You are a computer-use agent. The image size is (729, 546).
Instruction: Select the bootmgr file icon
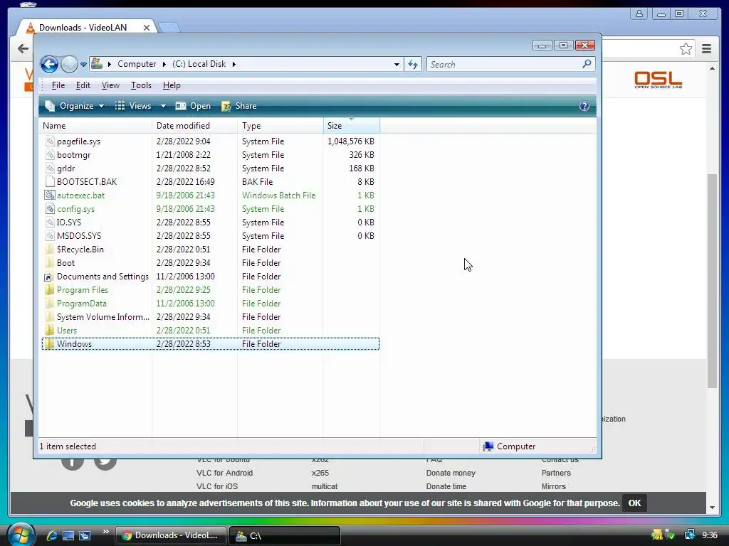(x=50, y=154)
